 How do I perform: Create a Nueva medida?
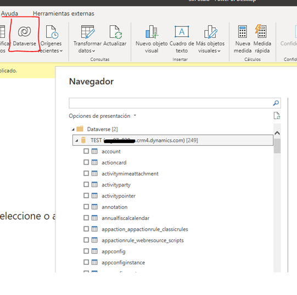243,39
